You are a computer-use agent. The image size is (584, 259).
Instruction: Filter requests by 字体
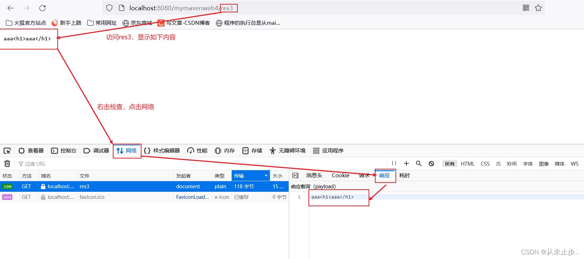tap(528, 163)
